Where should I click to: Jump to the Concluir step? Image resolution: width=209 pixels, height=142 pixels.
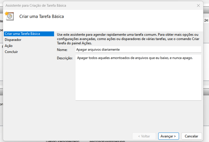11,52
